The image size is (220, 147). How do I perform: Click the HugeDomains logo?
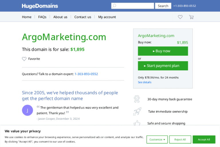pyautogui.click(x=40, y=6)
